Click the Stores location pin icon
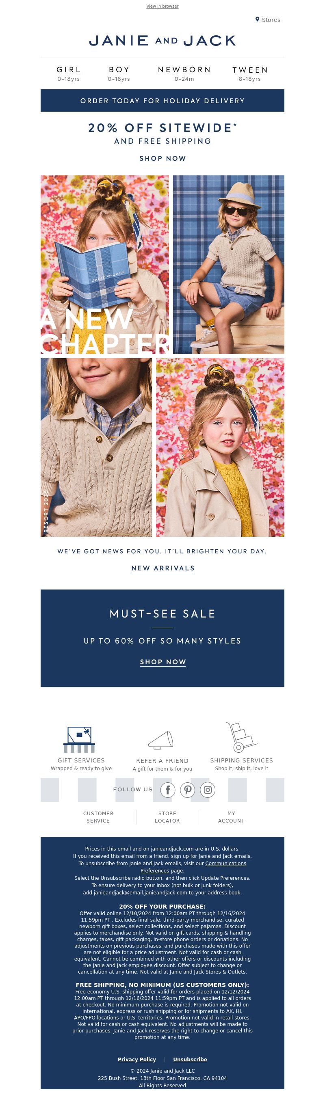Screen dimensions: 325x1097 click(257, 19)
